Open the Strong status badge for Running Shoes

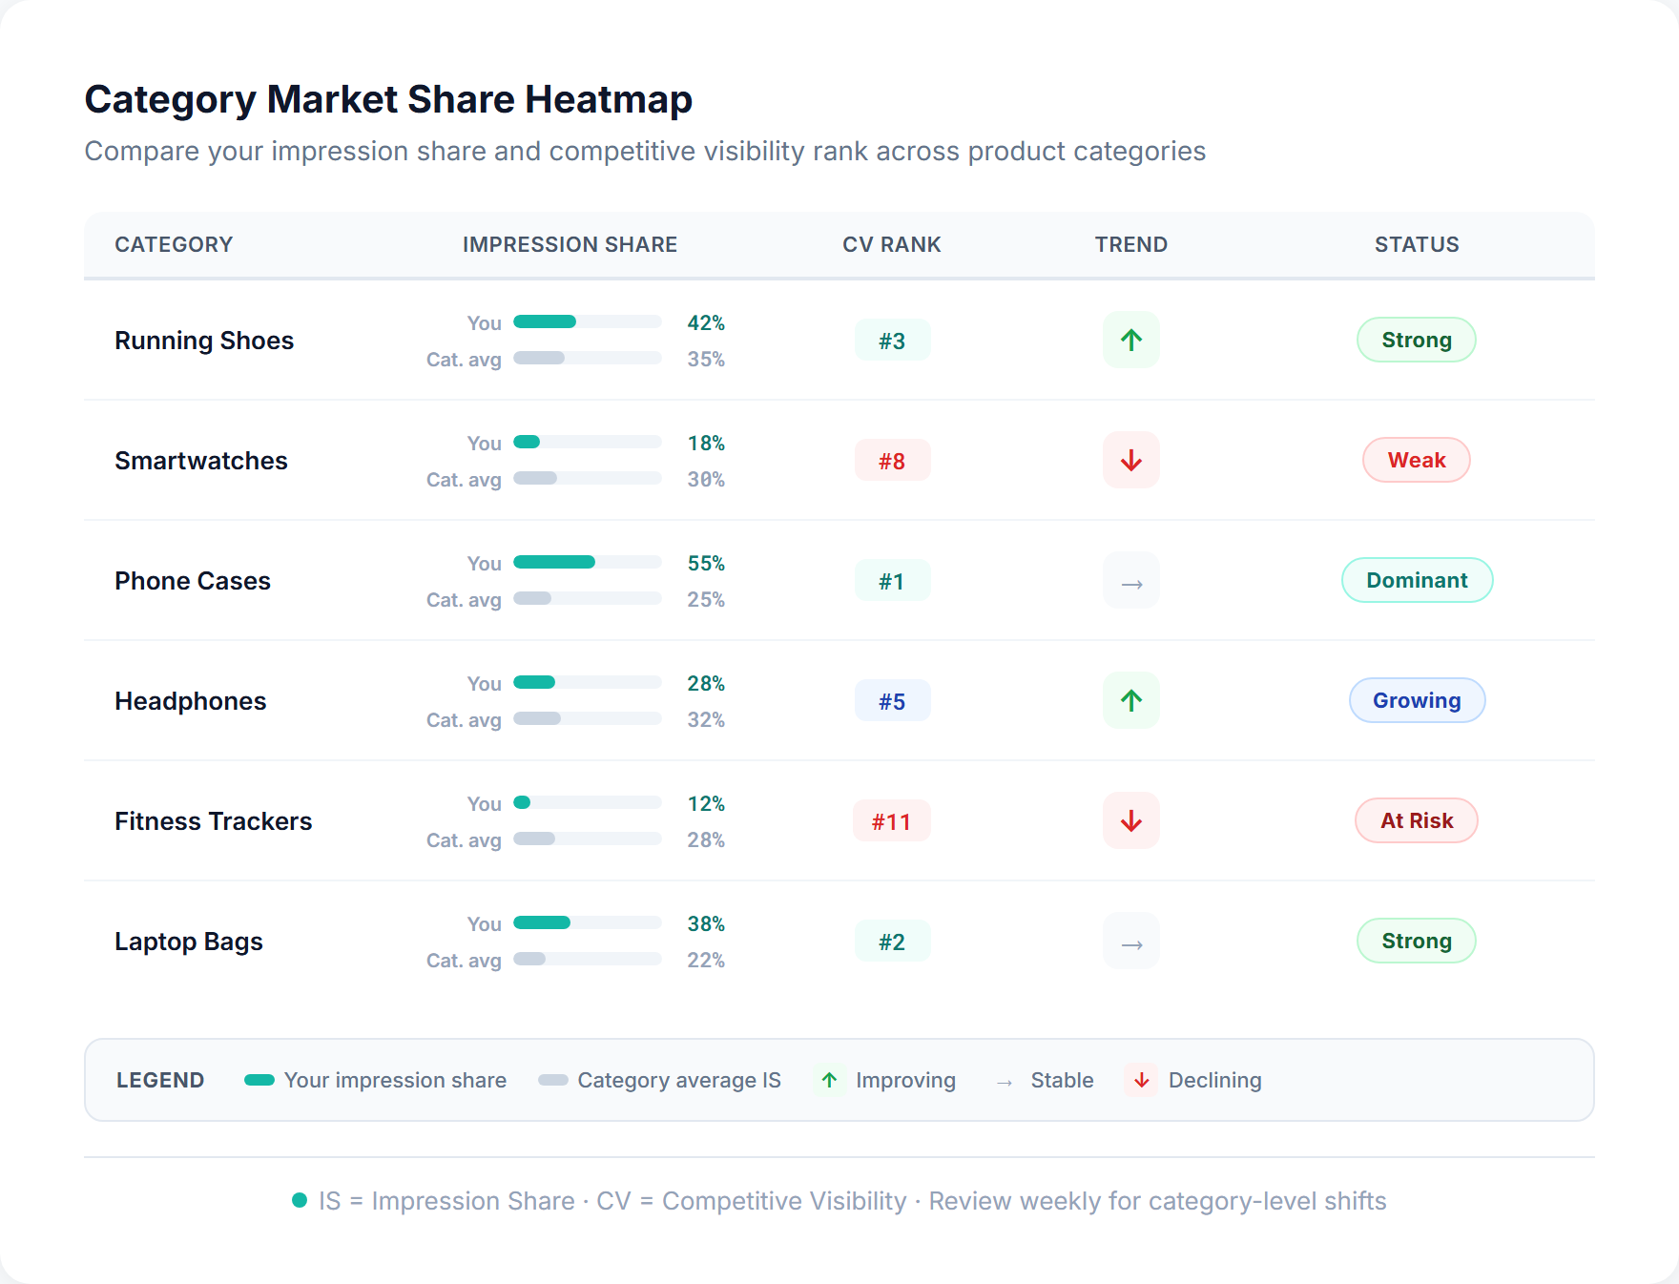(x=1416, y=340)
